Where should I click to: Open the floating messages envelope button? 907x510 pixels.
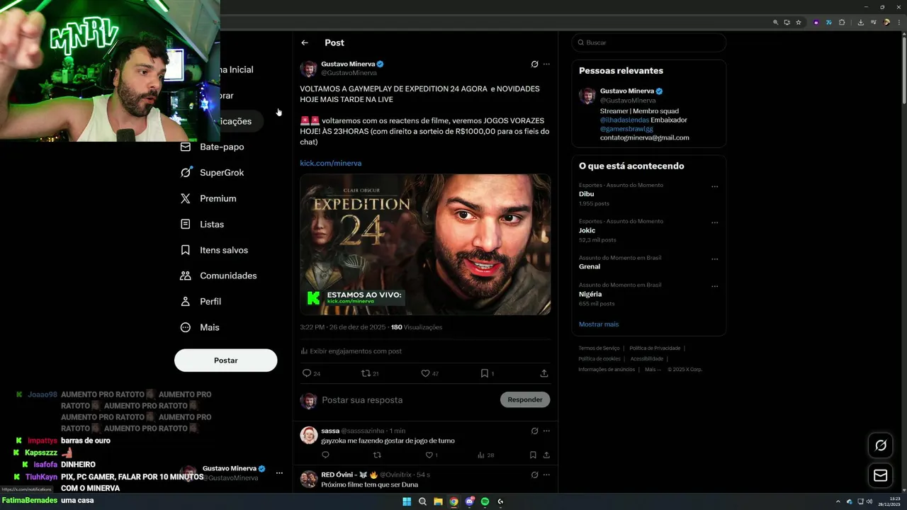(x=881, y=475)
